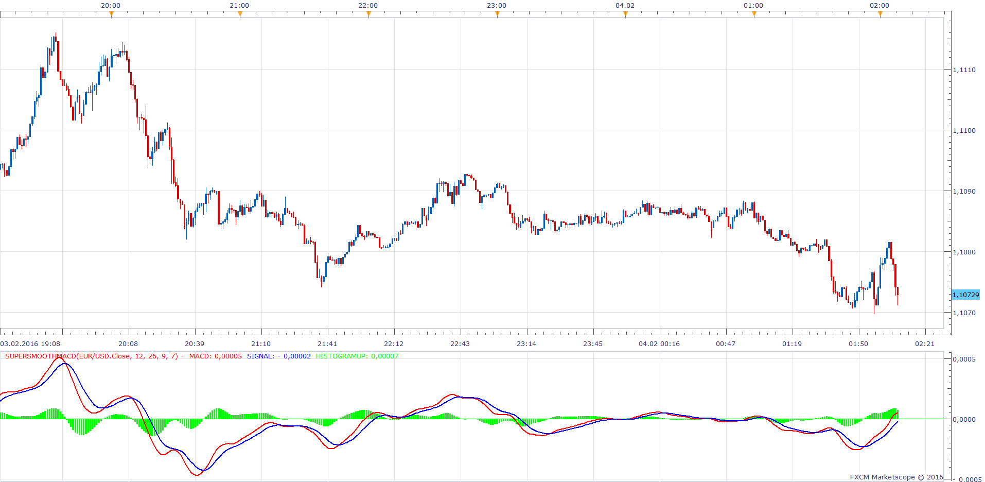Click the SIGNAL: - 0,00002 value label

(x=279, y=356)
